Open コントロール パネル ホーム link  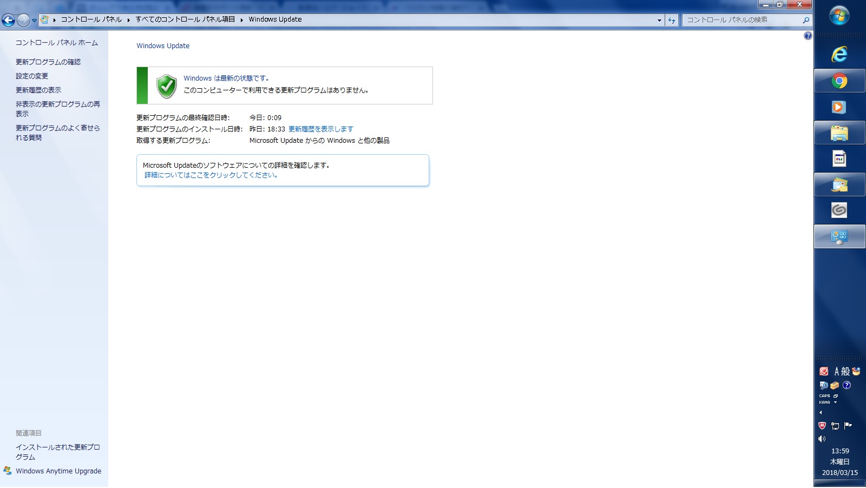[x=57, y=43]
